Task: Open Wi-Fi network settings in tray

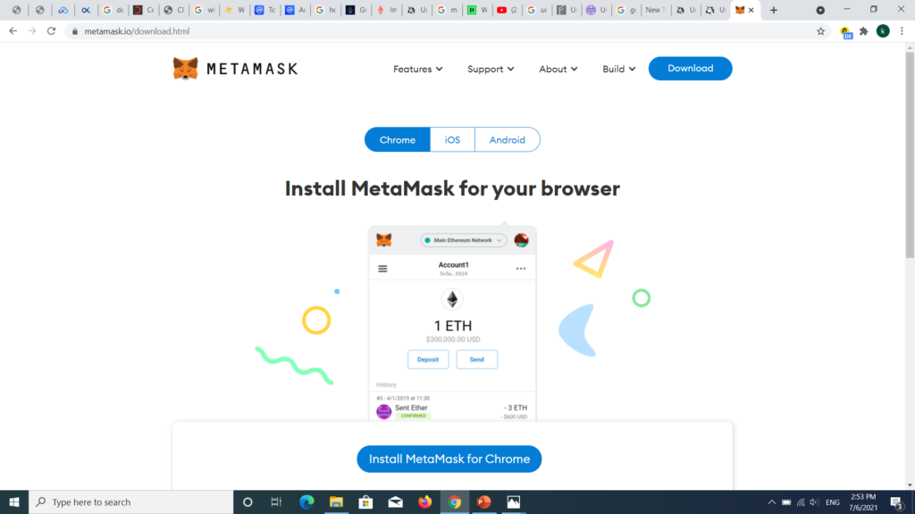Action: [x=801, y=502]
